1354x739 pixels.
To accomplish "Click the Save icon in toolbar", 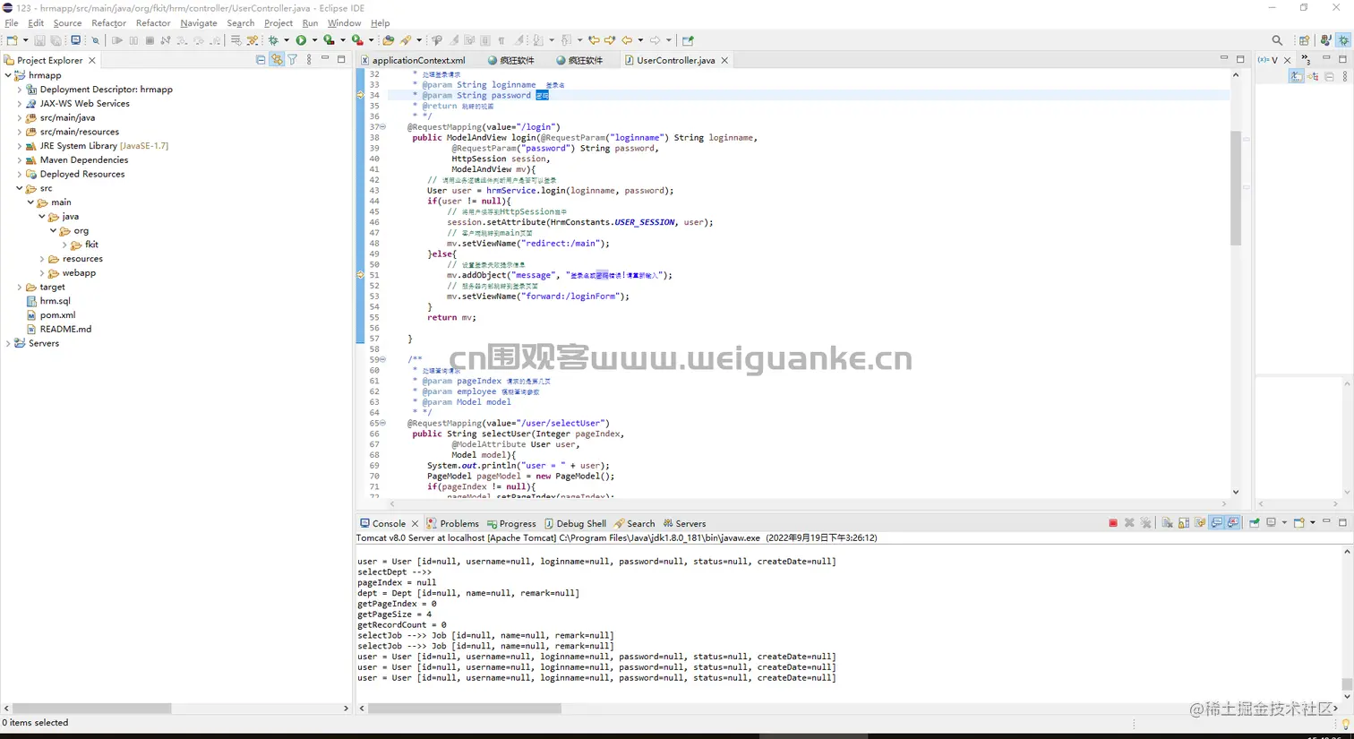I will pos(40,40).
